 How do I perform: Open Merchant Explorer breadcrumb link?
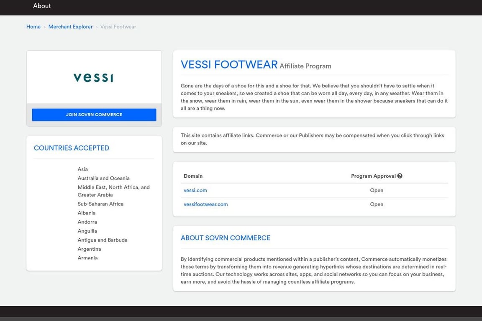point(70,27)
